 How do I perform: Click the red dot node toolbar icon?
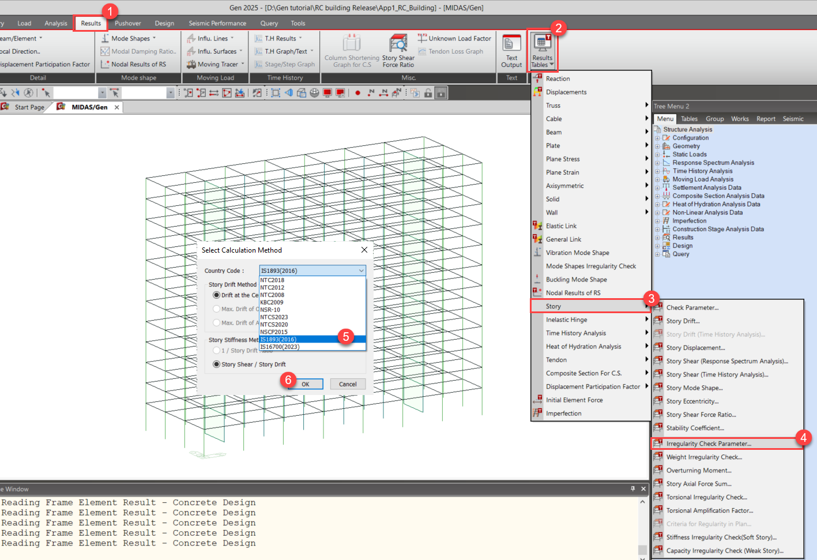click(x=357, y=92)
